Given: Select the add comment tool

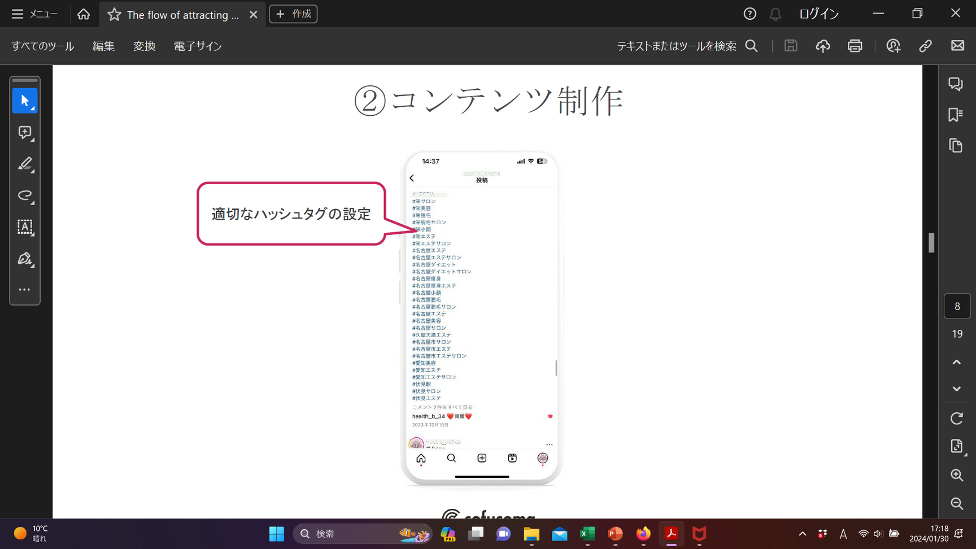Looking at the screenshot, I should (x=25, y=133).
